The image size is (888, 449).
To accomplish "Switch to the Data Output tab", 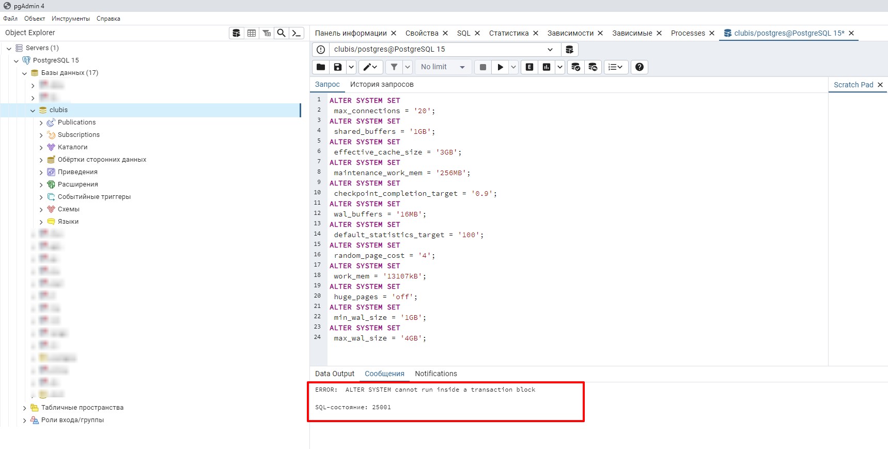I will (x=335, y=374).
